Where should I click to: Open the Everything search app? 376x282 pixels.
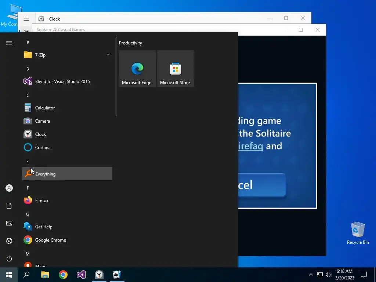(67, 174)
